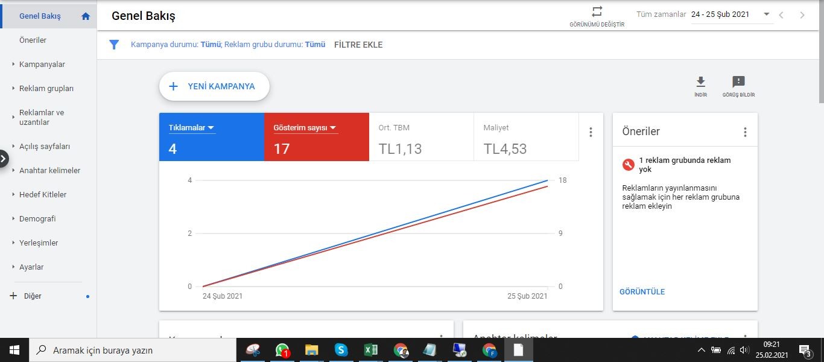Open Skype from taskbar
The width and height of the screenshot is (824, 362).
pyautogui.click(x=341, y=350)
